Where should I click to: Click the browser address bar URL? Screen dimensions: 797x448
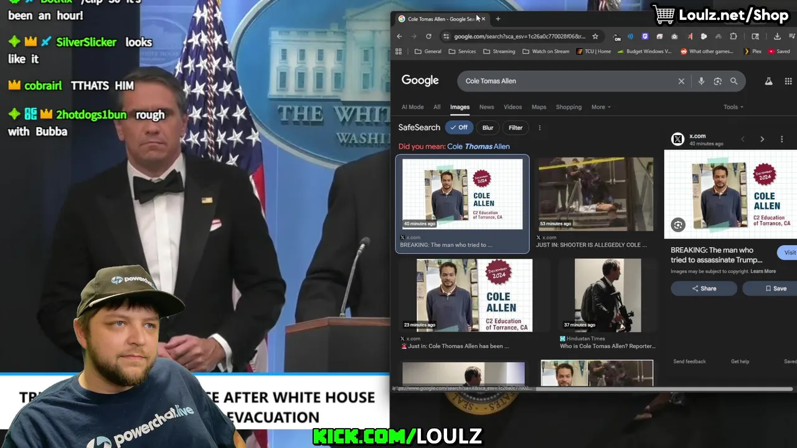[519, 36]
